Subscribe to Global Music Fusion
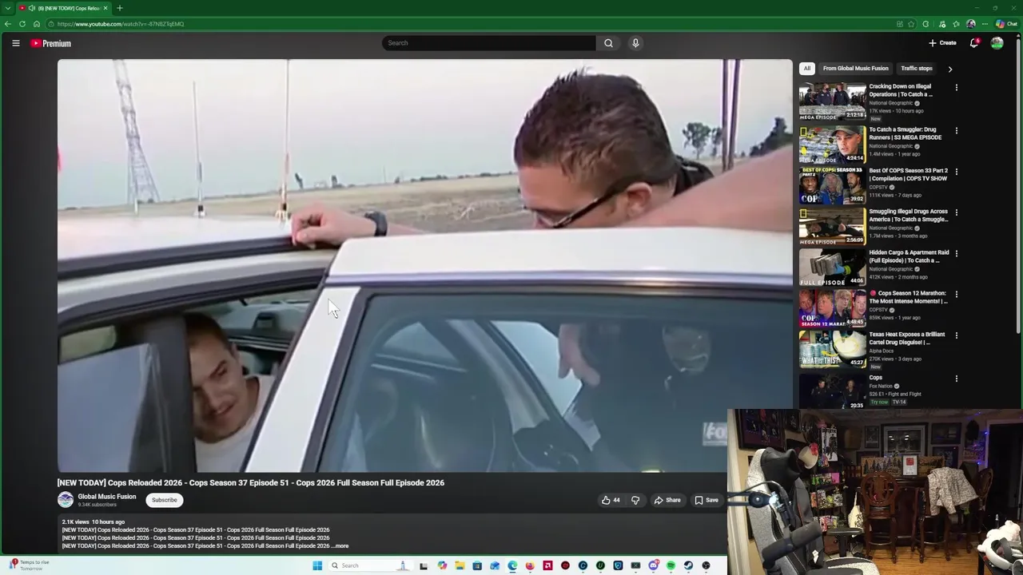 165,500
